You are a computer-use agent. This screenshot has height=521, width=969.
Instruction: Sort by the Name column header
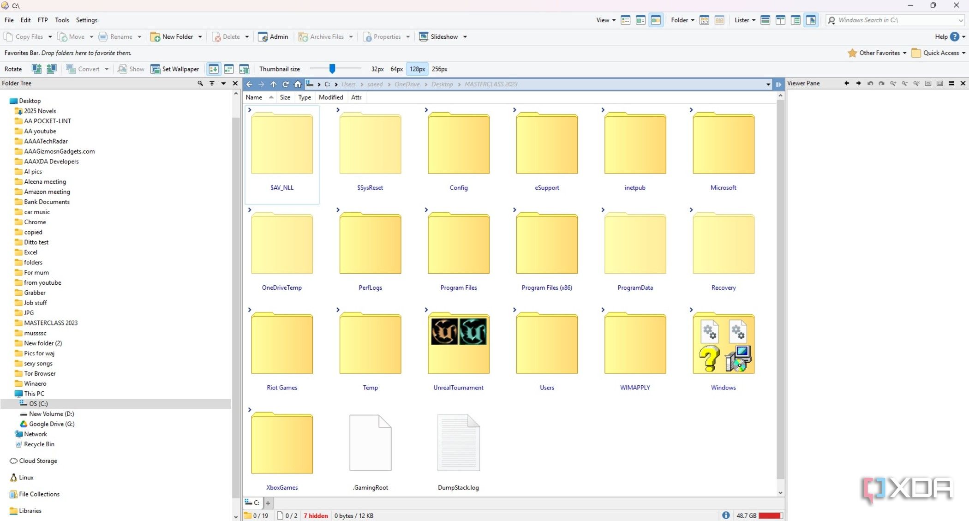[259, 97]
